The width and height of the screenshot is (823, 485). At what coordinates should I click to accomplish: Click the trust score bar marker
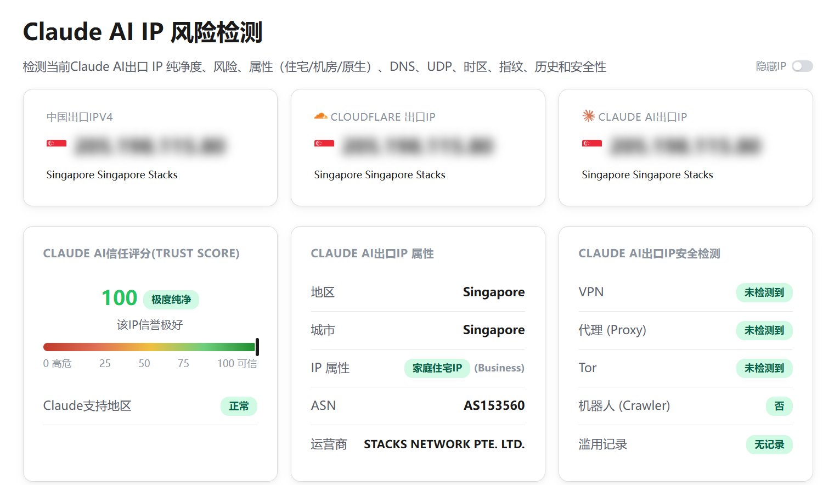[x=257, y=347]
